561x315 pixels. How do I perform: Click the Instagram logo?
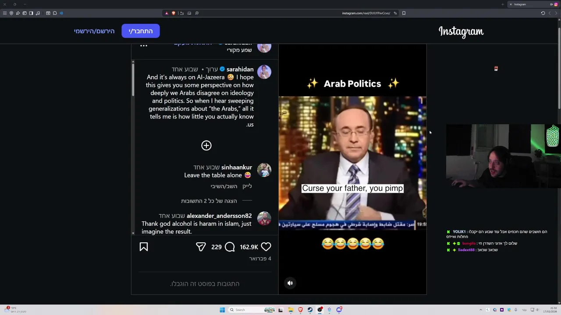tap(461, 31)
